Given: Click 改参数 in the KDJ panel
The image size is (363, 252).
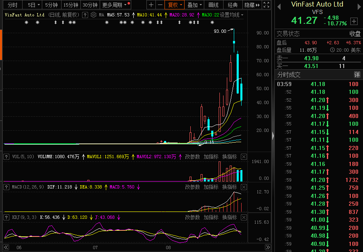Looking at the screenshot, I should [192, 217].
